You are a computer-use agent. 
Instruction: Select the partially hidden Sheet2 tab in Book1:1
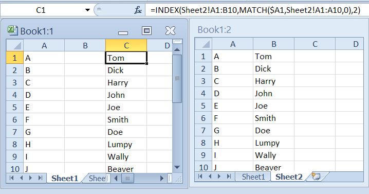[97, 179]
